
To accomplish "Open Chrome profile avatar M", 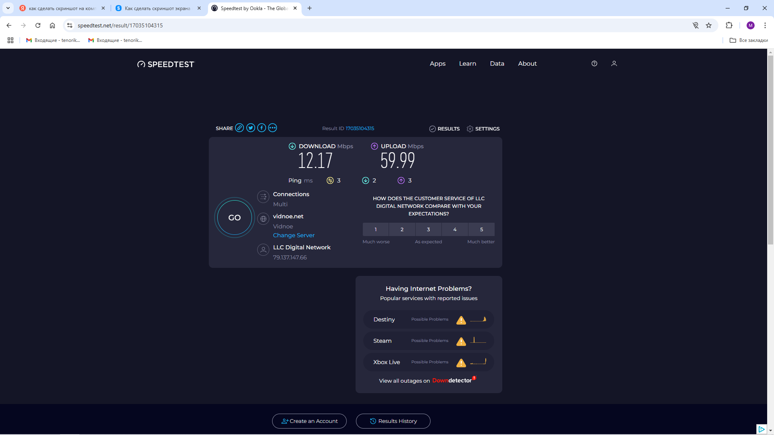I will (750, 25).
